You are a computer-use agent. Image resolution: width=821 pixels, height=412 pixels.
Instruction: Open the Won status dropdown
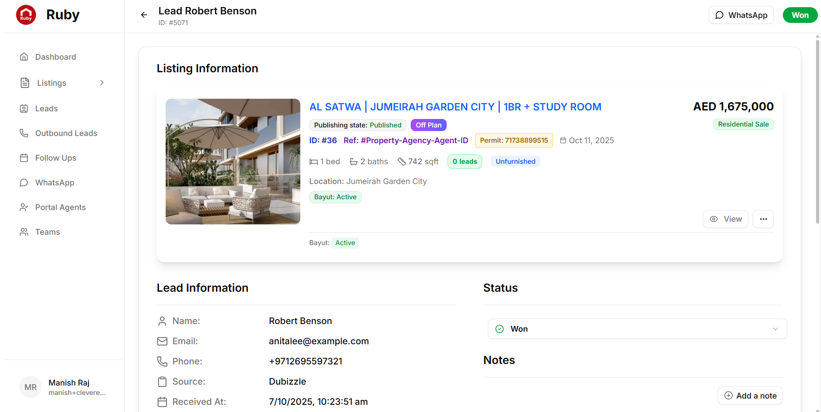[637, 329]
